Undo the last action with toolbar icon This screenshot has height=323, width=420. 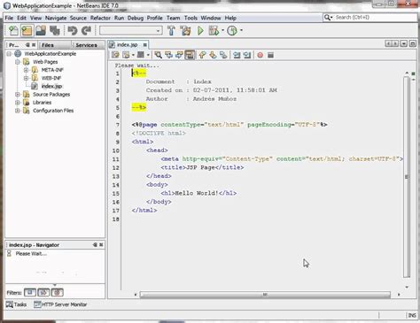(x=73, y=31)
